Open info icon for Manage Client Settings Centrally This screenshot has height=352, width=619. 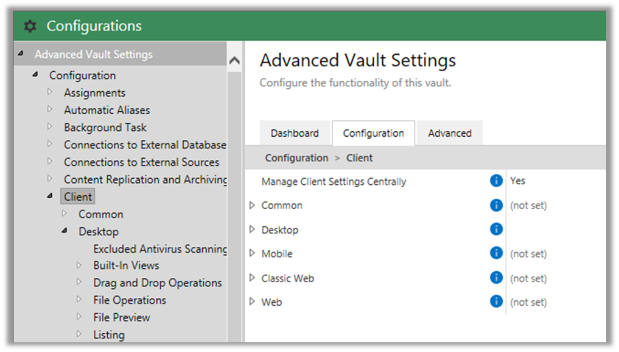[496, 181]
